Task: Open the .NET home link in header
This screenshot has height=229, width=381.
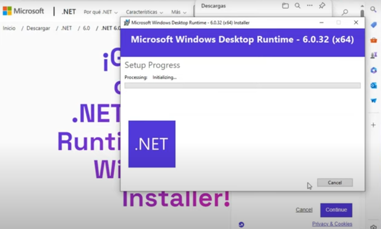Action: (x=69, y=12)
